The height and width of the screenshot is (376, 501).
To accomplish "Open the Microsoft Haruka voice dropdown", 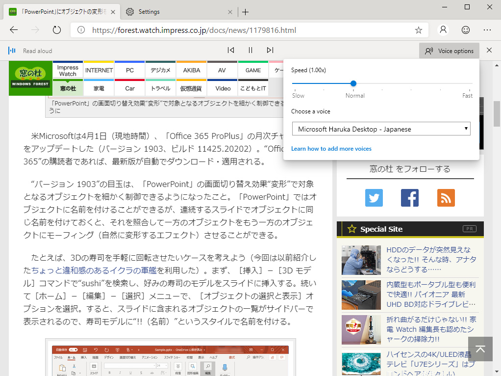I will (381, 129).
